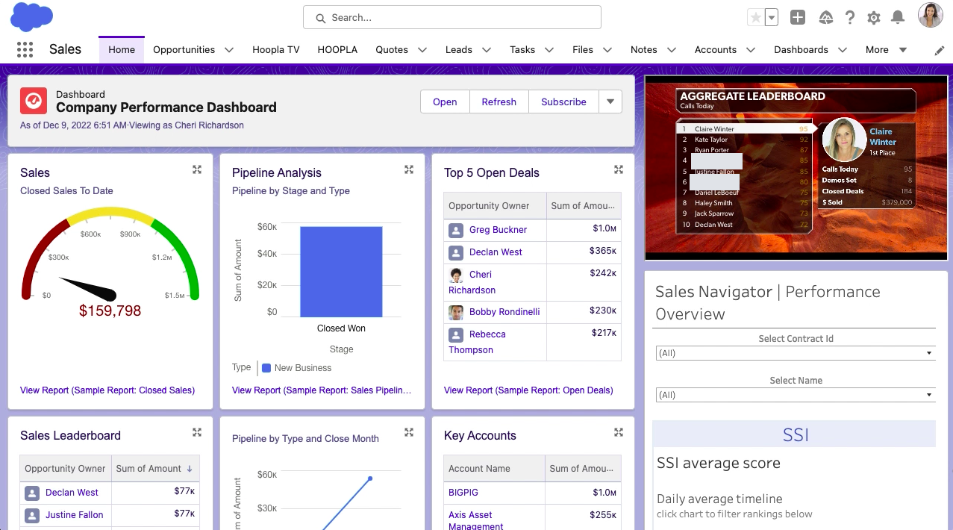Go to the Quotes tab

click(x=392, y=50)
